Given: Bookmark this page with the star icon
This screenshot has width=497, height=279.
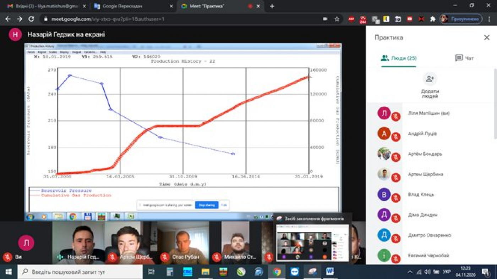Looking at the screenshot, I should [337, 19].
